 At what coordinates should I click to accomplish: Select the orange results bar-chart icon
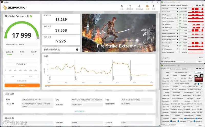147,6
